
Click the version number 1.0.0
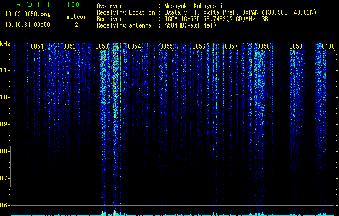pyautogui.click(x=73, y=4)
